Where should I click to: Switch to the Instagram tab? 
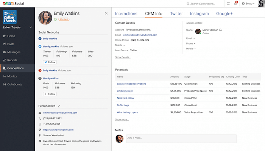pos(199,14)
